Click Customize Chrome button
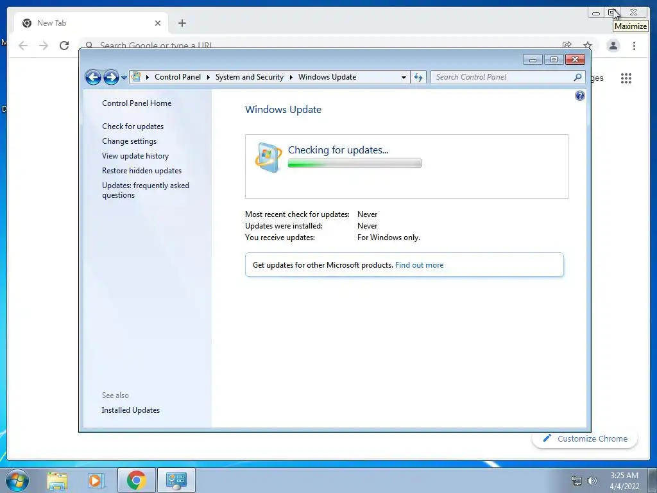Screen dimensions: 657x493 point(585,438)
